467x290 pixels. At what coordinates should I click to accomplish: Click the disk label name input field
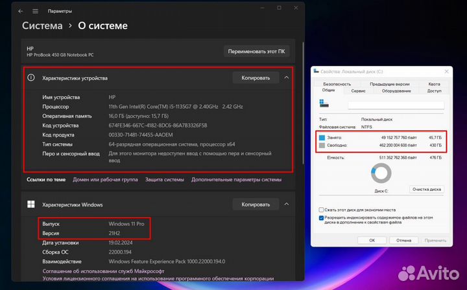pyautogui.click(x=394, y=104)
